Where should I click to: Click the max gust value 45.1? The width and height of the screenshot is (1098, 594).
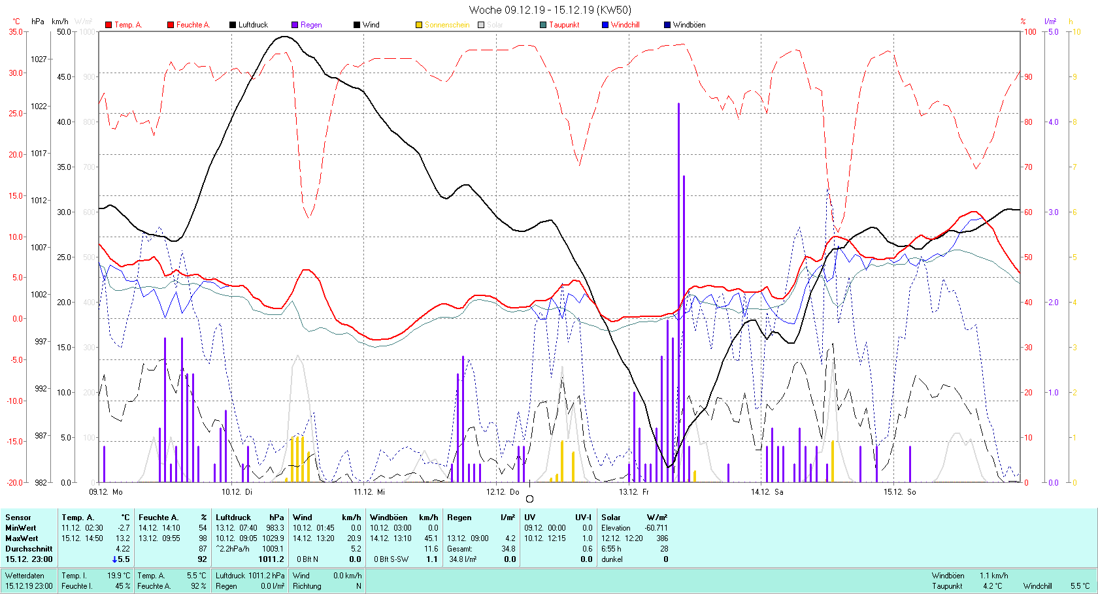tap(431, 538)
